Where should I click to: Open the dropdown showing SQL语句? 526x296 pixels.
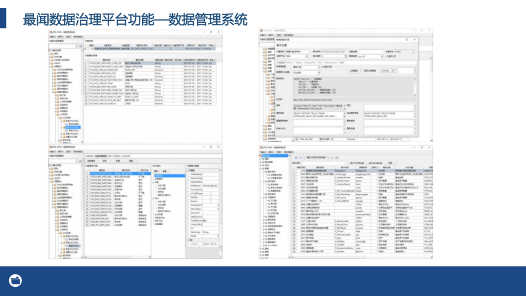click(x=307, y=73)
